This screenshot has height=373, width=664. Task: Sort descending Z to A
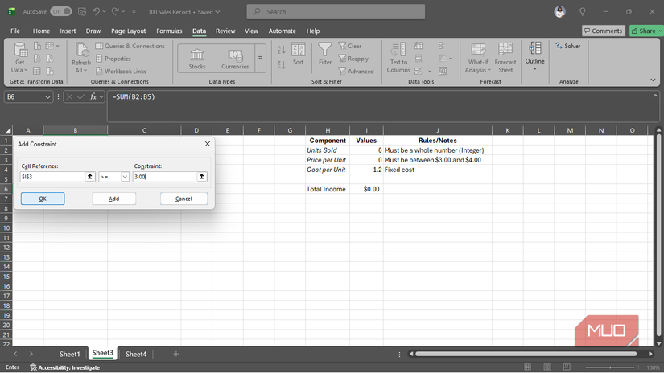coord(281,64)
